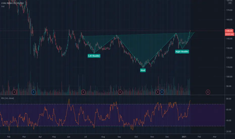Click the 03:01:44 bar countdown label
235x139 pixels.
click(x=229, y=34)
